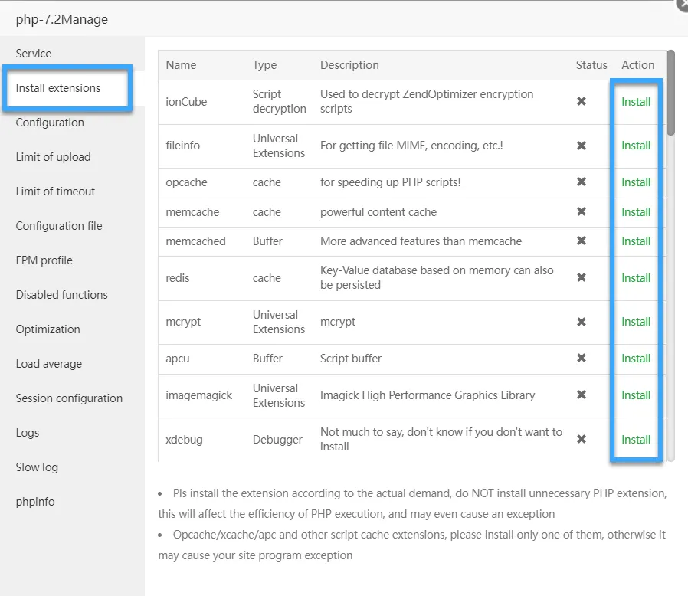Click the memcached status X icon
The height and width of the screenshot is (596, 688).
click(582, 241)
